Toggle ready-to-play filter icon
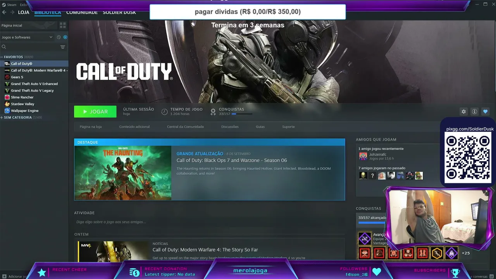This screenshot has width=496, height=279. 65,37
